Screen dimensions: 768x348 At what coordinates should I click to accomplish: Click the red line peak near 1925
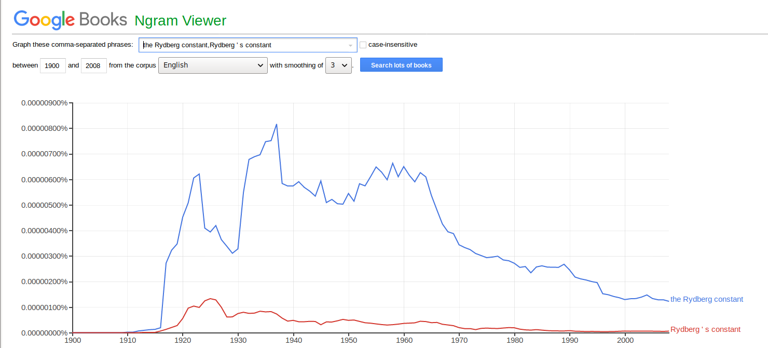210,299
